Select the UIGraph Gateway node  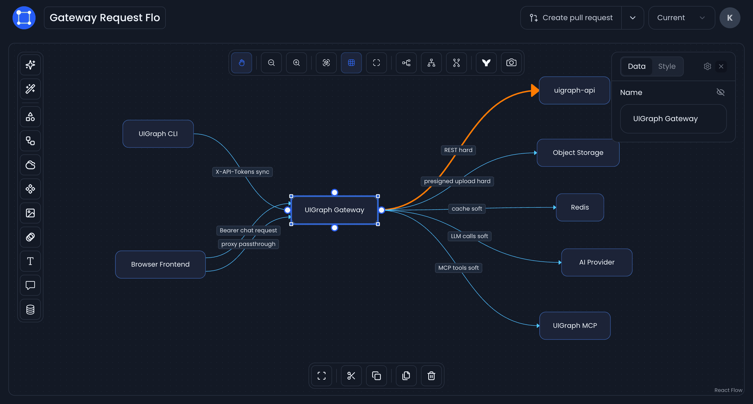coord(334,210)
